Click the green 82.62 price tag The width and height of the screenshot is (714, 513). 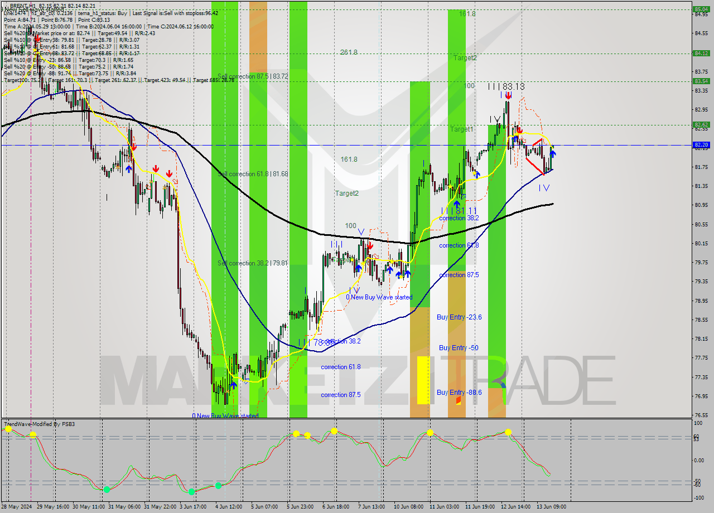pos(701,124)
